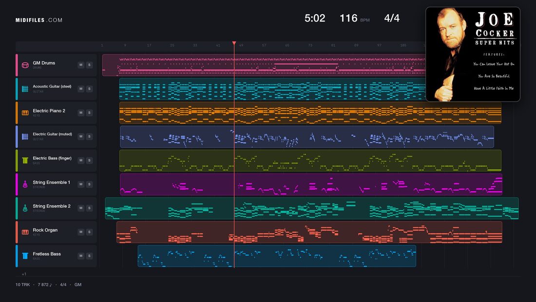Select the Electric Bass (finger) track name
The height and width of the screenshot is (302, 536).
[x=52, y=158]
